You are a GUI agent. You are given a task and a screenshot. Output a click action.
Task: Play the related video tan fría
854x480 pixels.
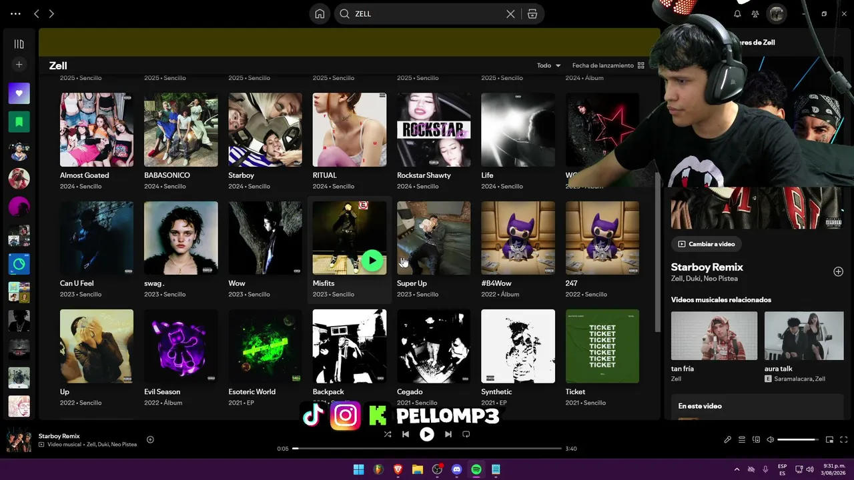click(x=714, y=336)
